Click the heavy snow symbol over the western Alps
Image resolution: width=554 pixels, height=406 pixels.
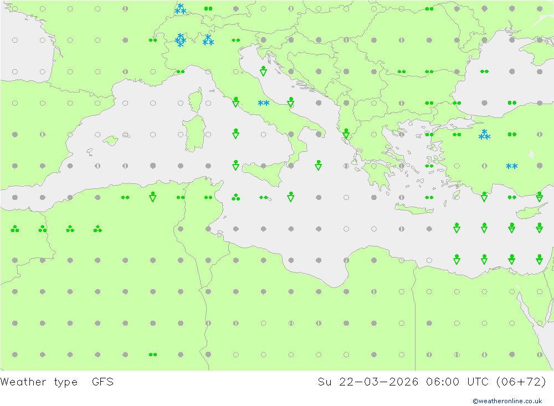(x=181, y=40)
